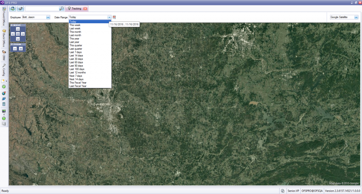Screen dimensions: 362x194
Task: Open the envelope mail icon in sidebar
Action: click(4, 124)
